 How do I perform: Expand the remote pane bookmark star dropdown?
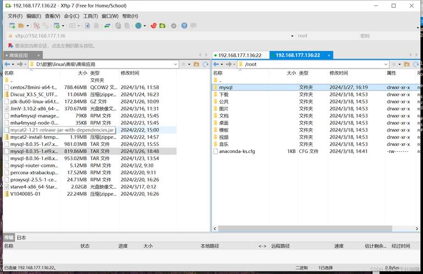(x=399, y=64)
